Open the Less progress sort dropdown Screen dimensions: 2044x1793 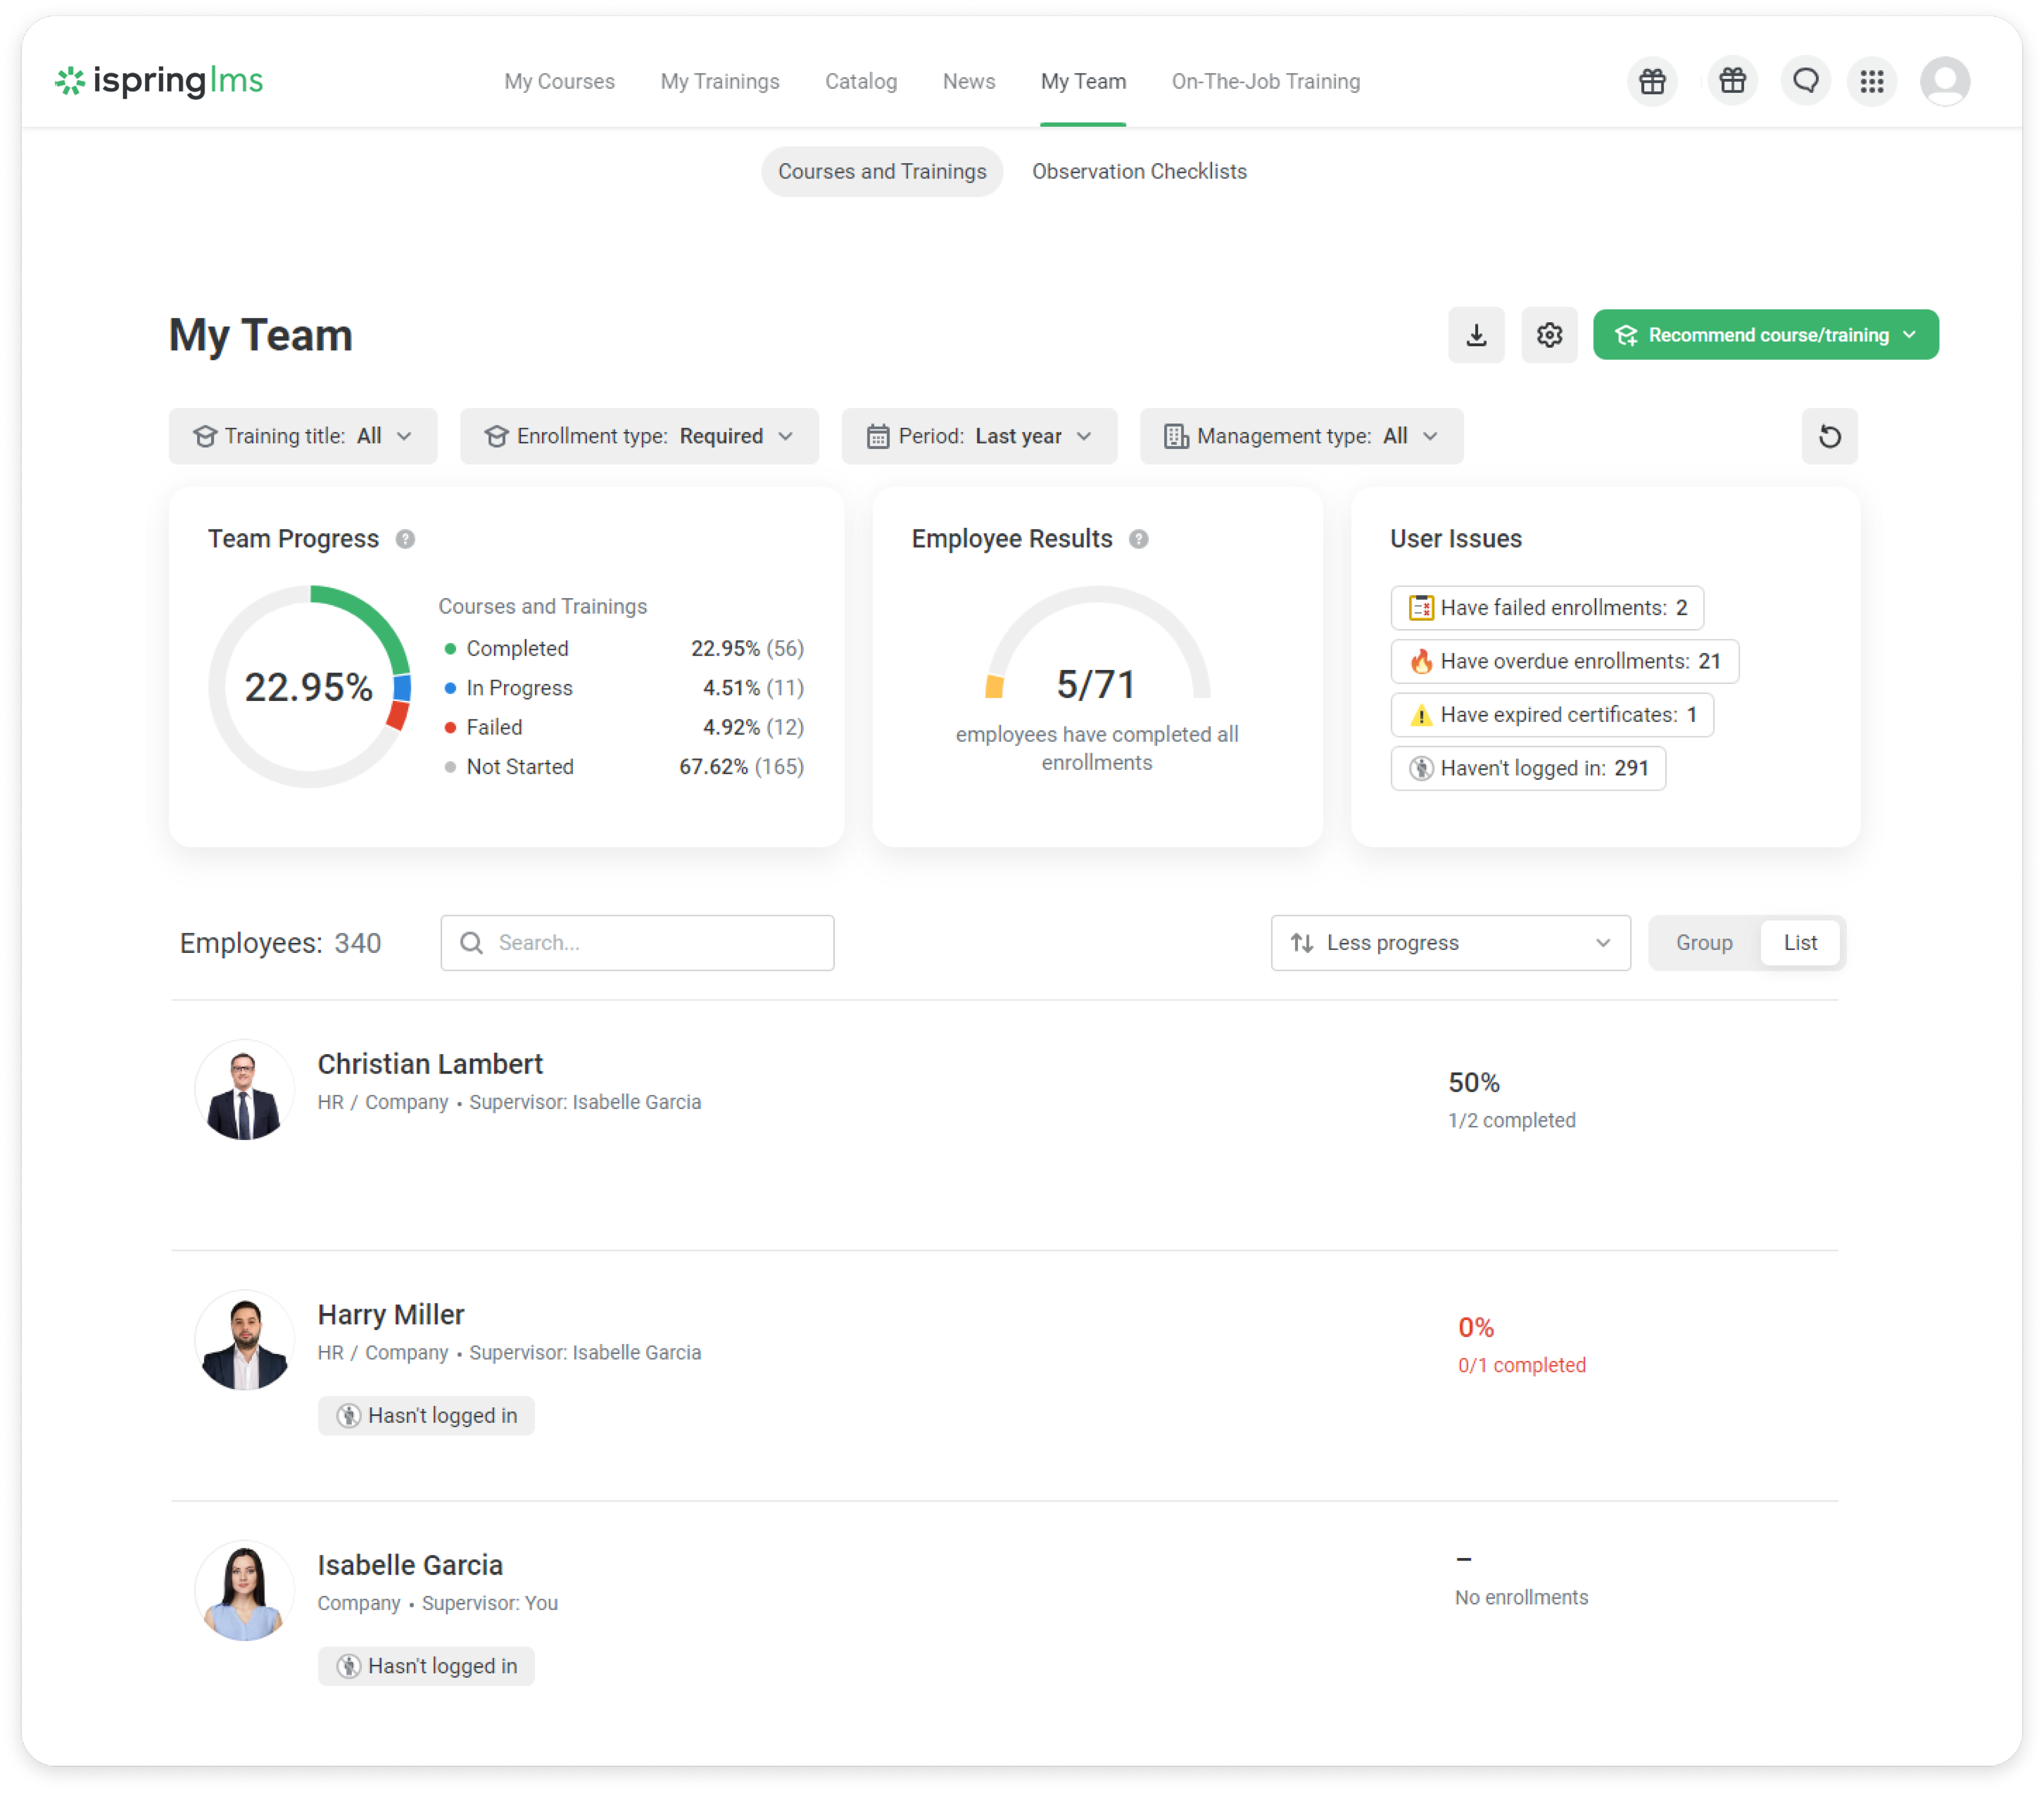coord(1450,942)
